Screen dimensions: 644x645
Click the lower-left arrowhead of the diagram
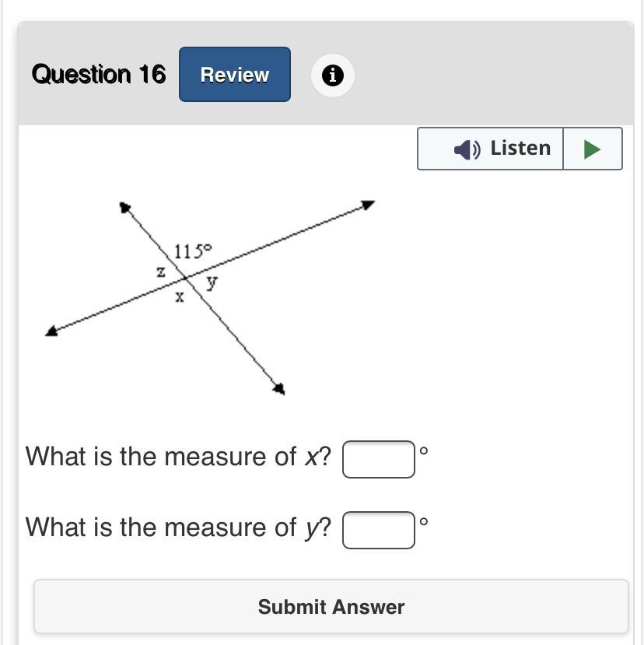click(x=52, y=331)
